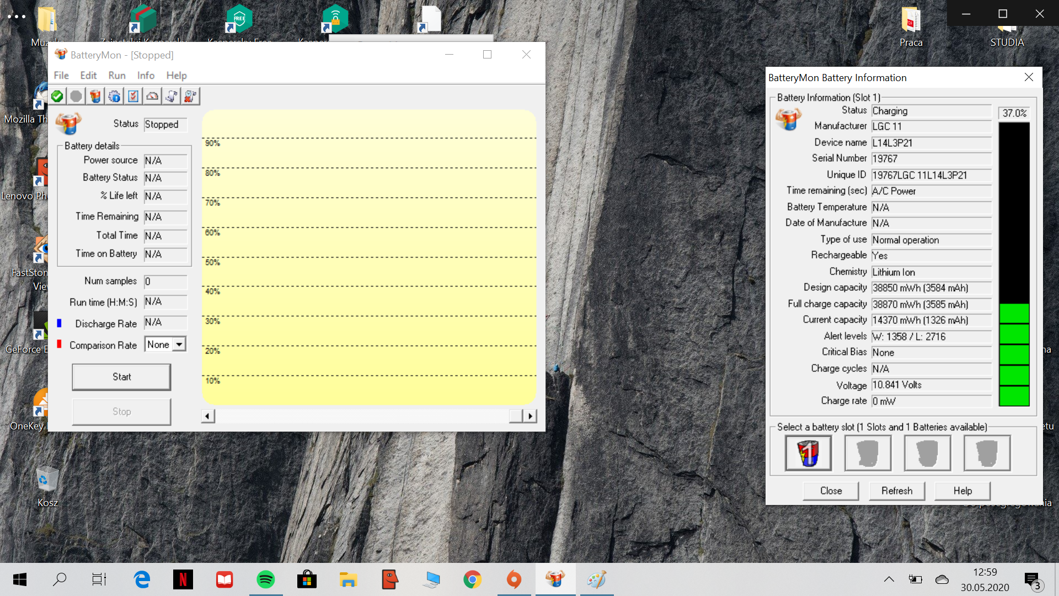Viewport: 1059px width, 596px height.
Task: Open the Info menu in BatteryMon
Action: [x=146, y=75]
